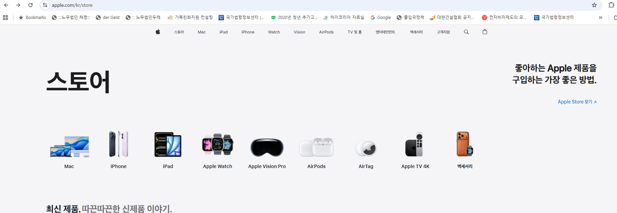617x213 pixels.
Task: Select the iPad product image
Action: (168, 144)
